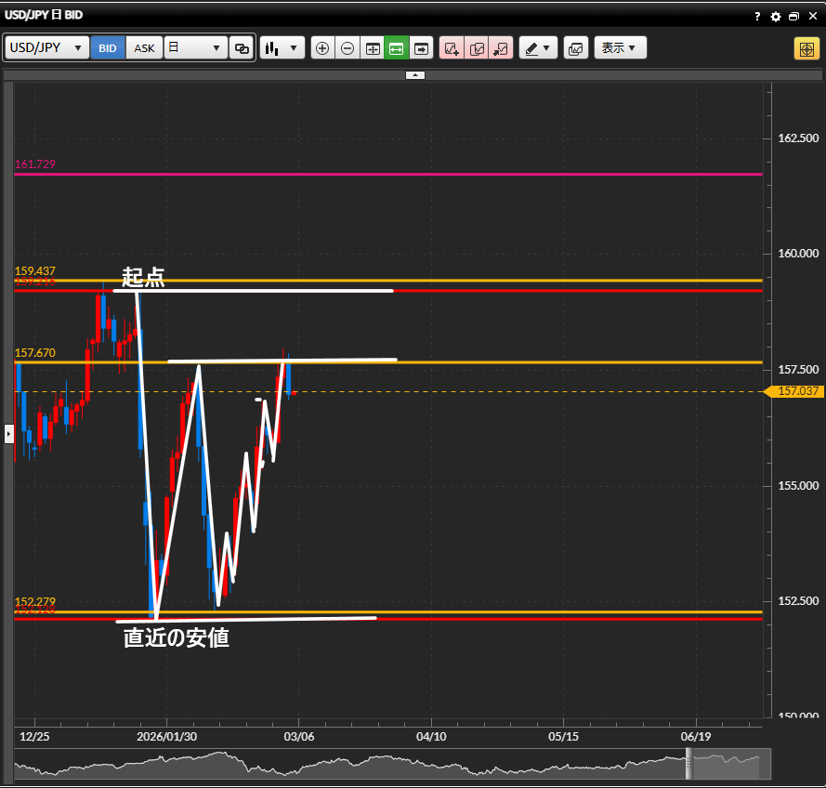Switch price type to ASK
This screenshot has width=826, height=788.
pos(145,48)
